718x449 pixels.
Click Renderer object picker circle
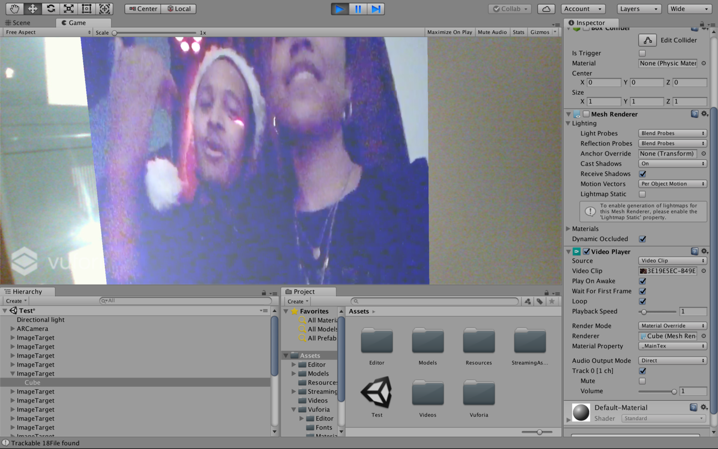tap(704, 336)
